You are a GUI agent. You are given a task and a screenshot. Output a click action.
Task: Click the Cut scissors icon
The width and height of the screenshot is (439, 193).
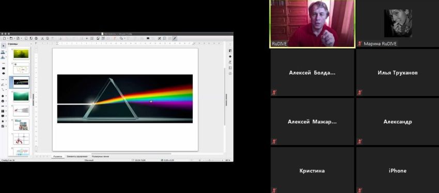pos(42,38)
